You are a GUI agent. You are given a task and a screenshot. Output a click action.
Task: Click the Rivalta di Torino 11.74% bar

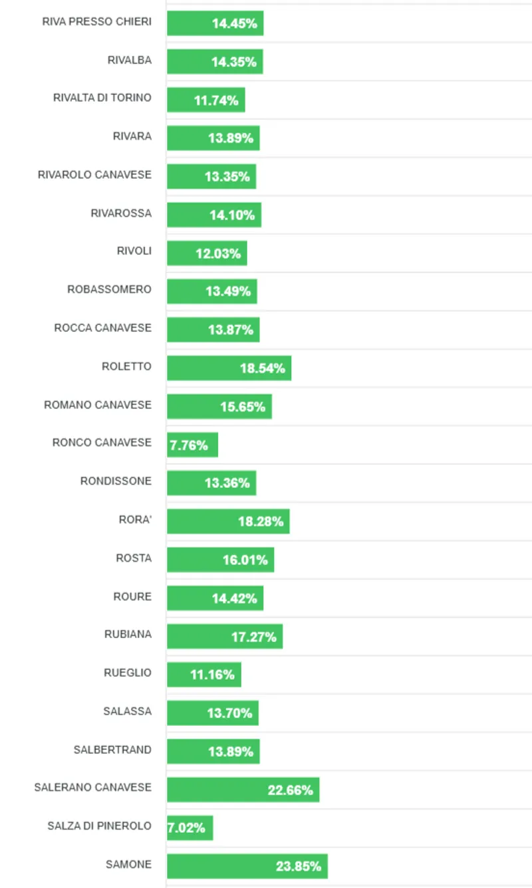205,100
